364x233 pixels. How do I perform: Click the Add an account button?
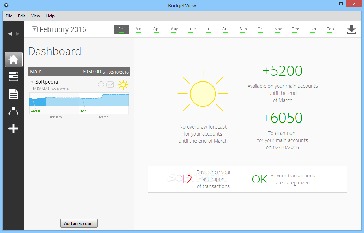click(79, 223)
